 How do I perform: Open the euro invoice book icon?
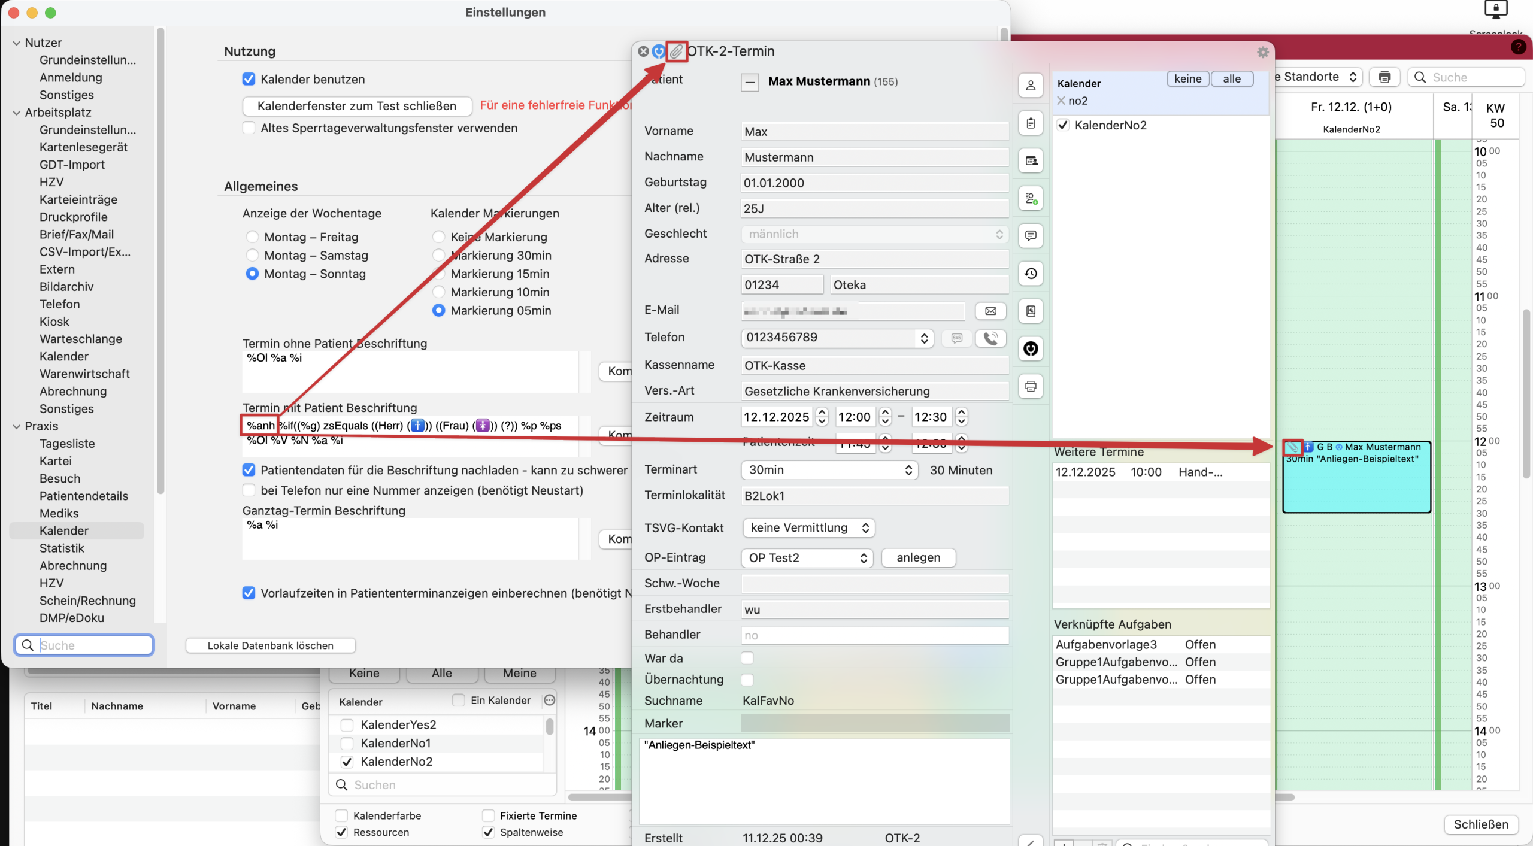[x=1031, y=311]
